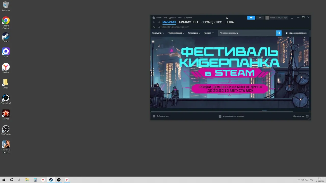The width and height of the screenshot is (326, 183).
Task: Open the Игры menu
Action: click(x=180, y=18)
